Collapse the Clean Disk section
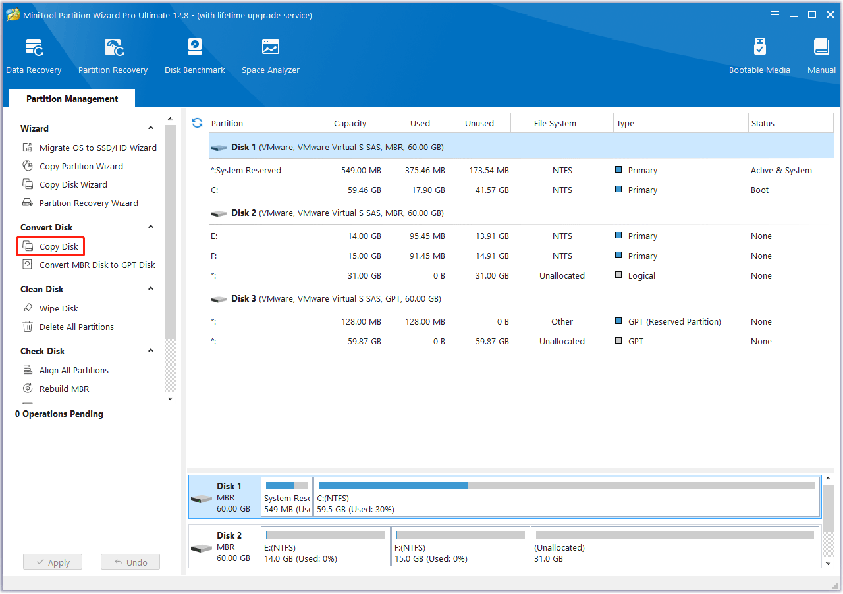The image size is (843, 594). [x=151, y=289]
